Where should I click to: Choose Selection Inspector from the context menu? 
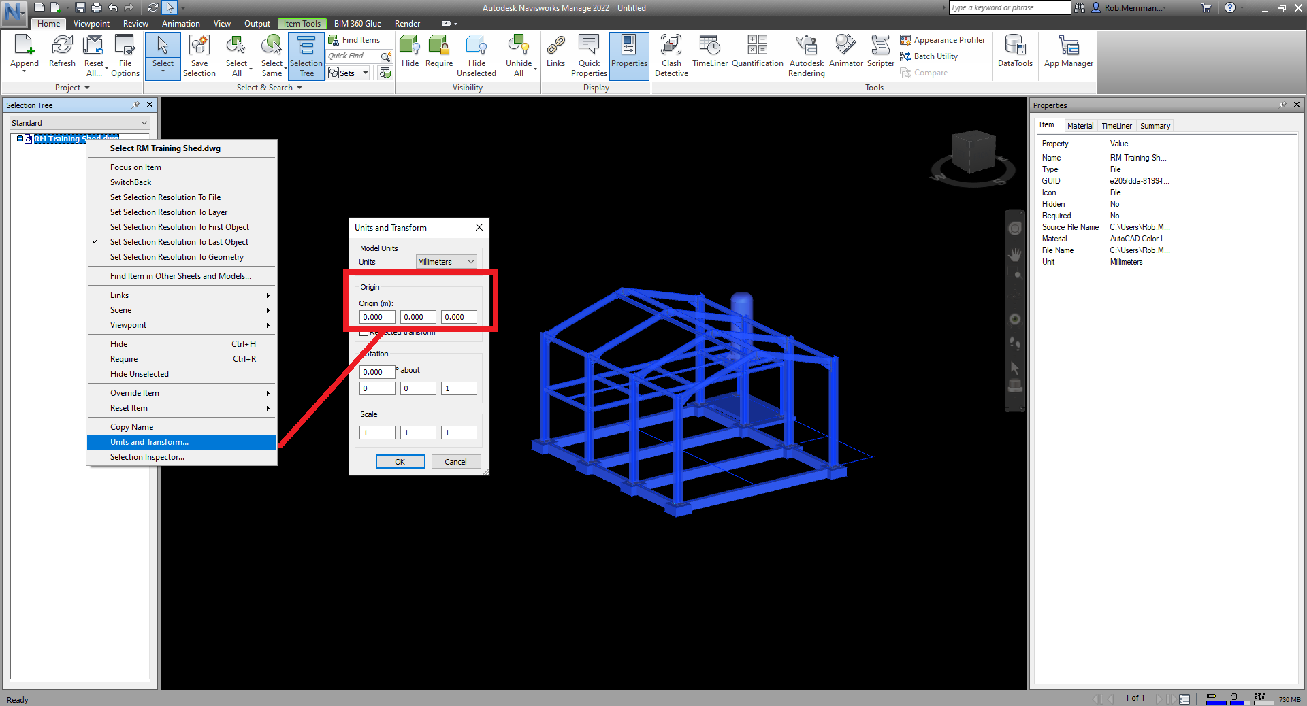(147, 457)
